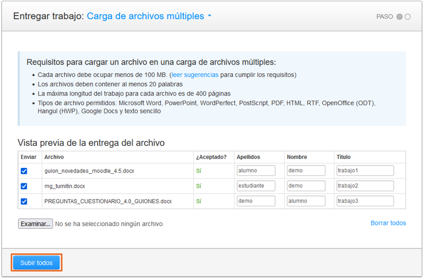Viewport: 424px width, 279px height.
Task: Edit Nombre field in the guion_novedades row
Action: click(x=306, y=170)
